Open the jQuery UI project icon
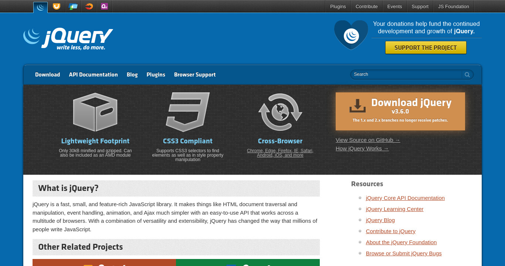 57,6
